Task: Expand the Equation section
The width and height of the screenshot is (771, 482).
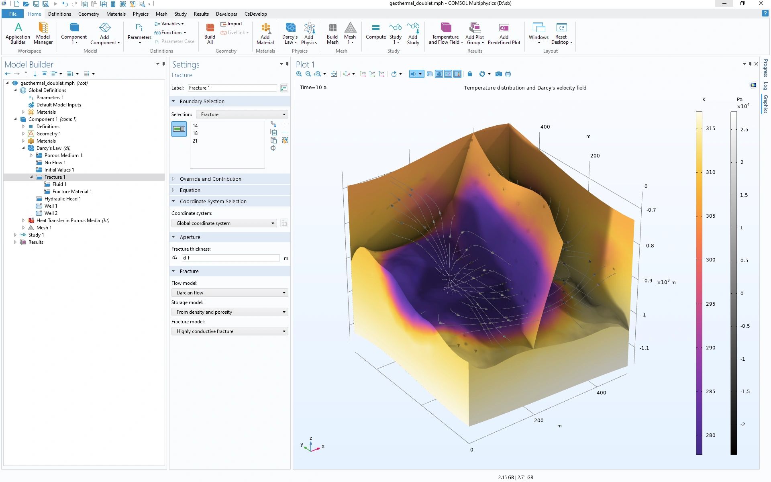Action: (x=190, y=190)
